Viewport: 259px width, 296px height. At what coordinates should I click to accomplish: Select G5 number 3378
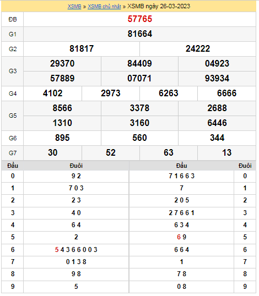coord(139,108)
